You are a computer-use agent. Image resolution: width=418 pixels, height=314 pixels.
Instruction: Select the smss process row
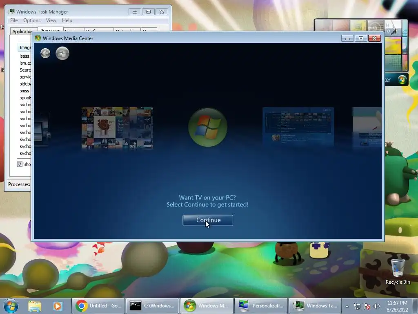tap(24, 91)
